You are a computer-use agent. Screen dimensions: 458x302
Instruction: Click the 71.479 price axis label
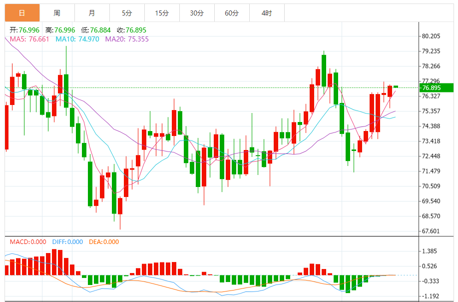431,171
